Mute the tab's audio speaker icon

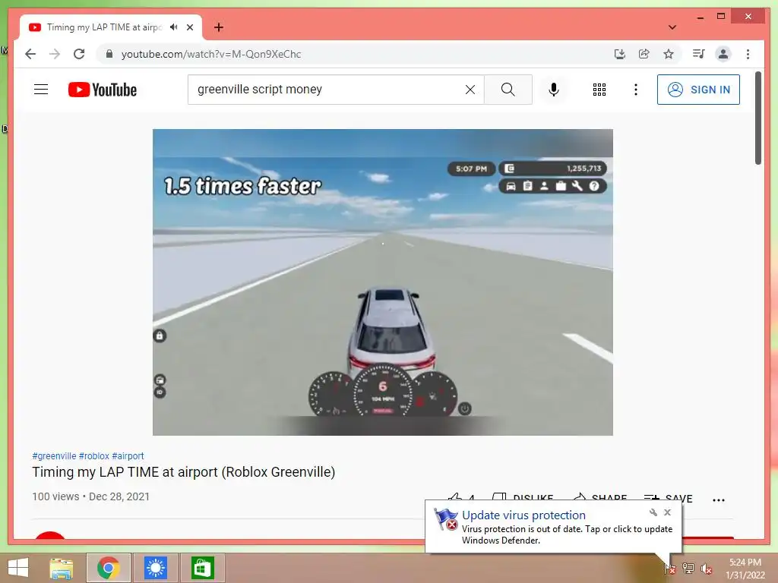pos(174,27)
